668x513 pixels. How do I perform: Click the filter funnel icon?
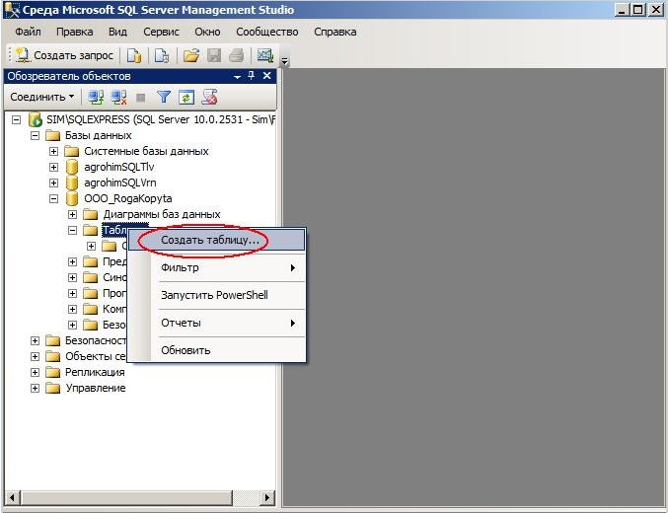[x=164, y=97]
